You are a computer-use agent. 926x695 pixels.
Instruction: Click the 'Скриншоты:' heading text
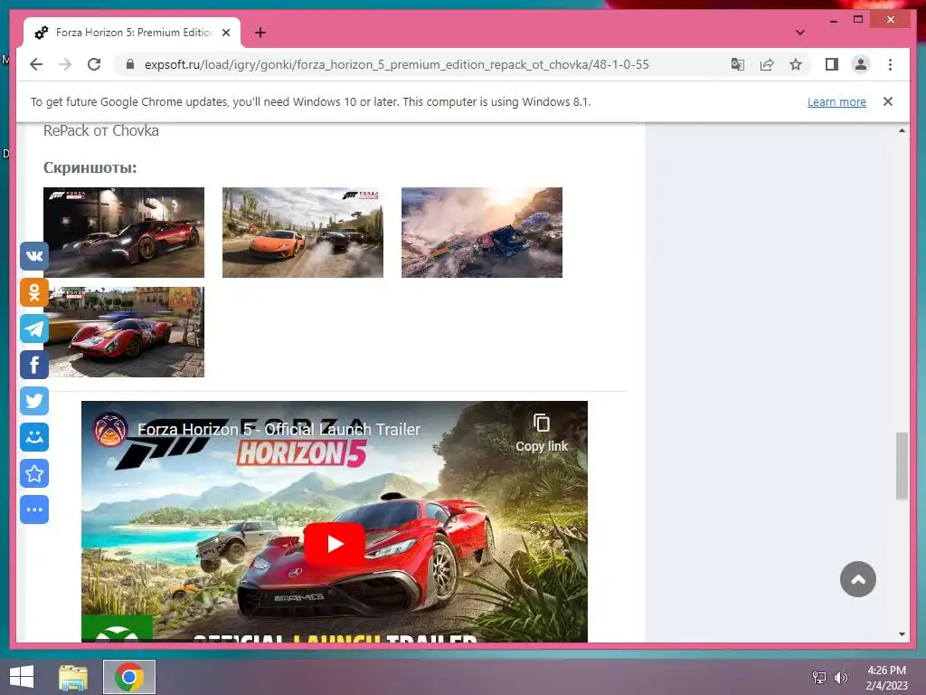pos(90,167)
